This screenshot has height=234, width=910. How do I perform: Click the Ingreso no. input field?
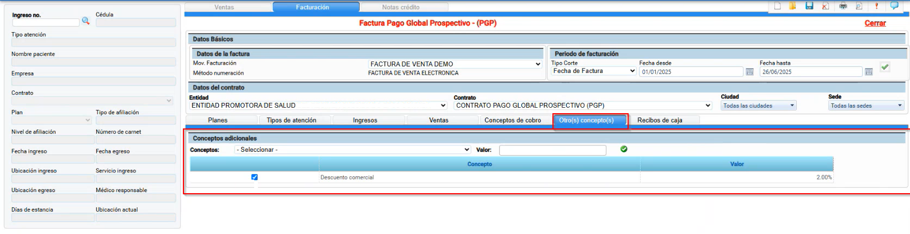(46, 22)
